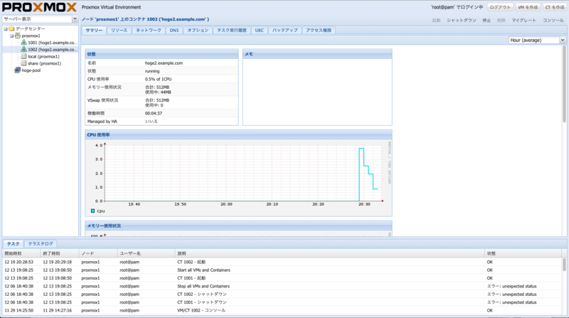Image resolution: width=569 pixels, height=318 pixels.
Task: Switch to the ネットワーク tab
Action: tap(149, 31)
